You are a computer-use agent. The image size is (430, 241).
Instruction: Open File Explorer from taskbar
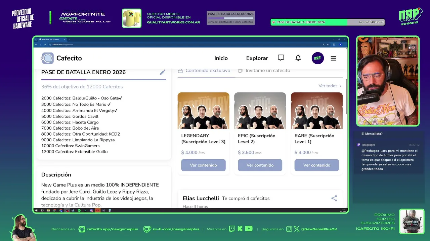48,211
